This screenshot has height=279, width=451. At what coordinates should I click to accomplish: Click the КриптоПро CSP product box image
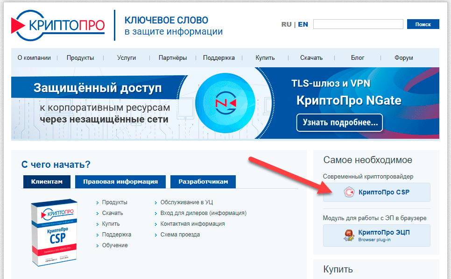54,232
